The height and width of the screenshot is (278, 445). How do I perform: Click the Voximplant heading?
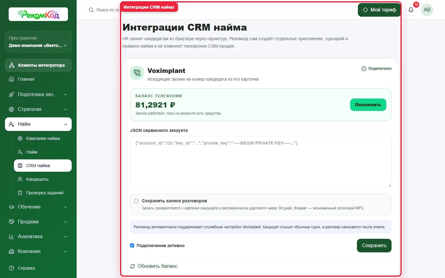point(166,71)
